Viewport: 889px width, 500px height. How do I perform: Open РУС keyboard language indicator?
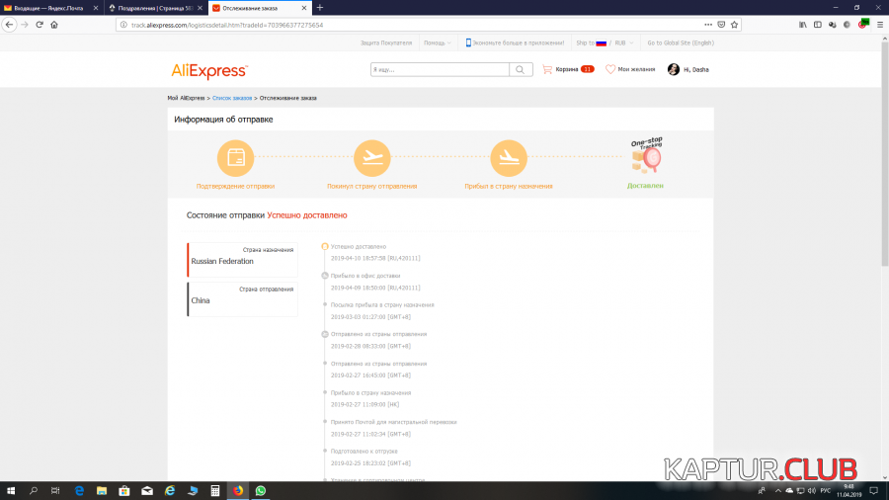826,491
